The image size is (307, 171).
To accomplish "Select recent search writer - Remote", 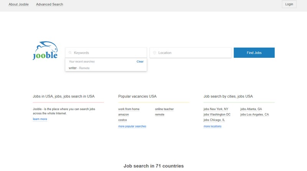I will click(106, 68).
